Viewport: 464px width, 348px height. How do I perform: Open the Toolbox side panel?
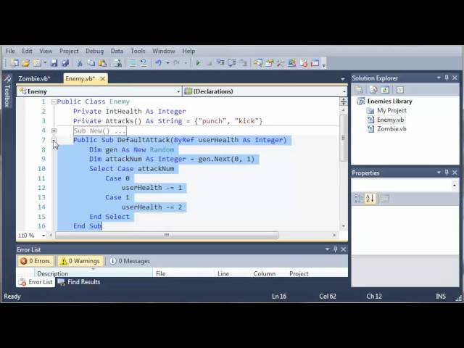pyautogui.click(x=7, y=96)
